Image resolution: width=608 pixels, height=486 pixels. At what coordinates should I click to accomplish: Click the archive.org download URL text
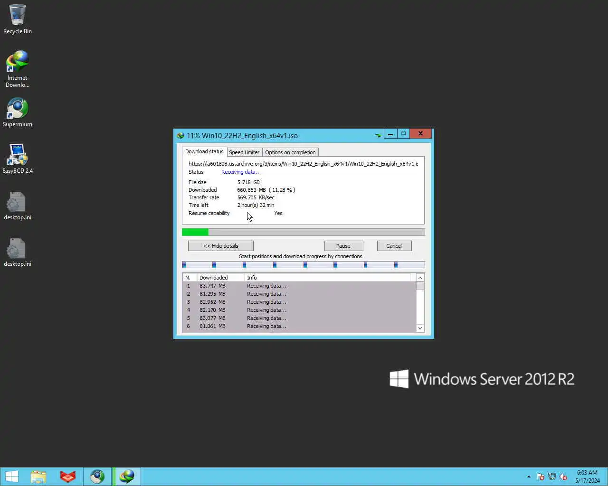pos(304,164)
